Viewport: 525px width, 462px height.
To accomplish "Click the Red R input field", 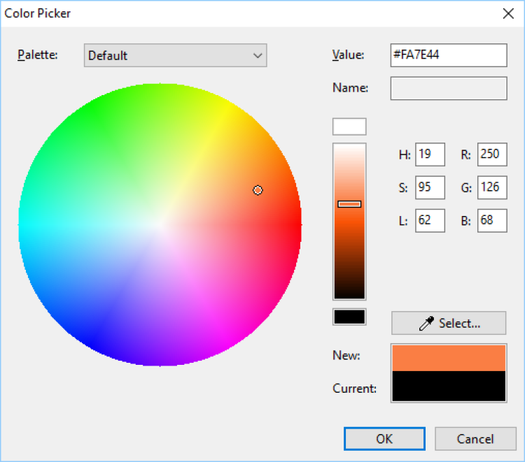I will 492,154.
